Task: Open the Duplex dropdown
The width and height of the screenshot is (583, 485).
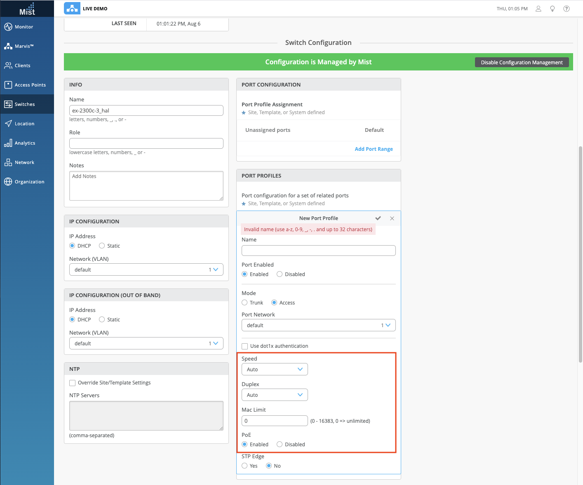Action: pyautogui.click(x=275, y=395)
